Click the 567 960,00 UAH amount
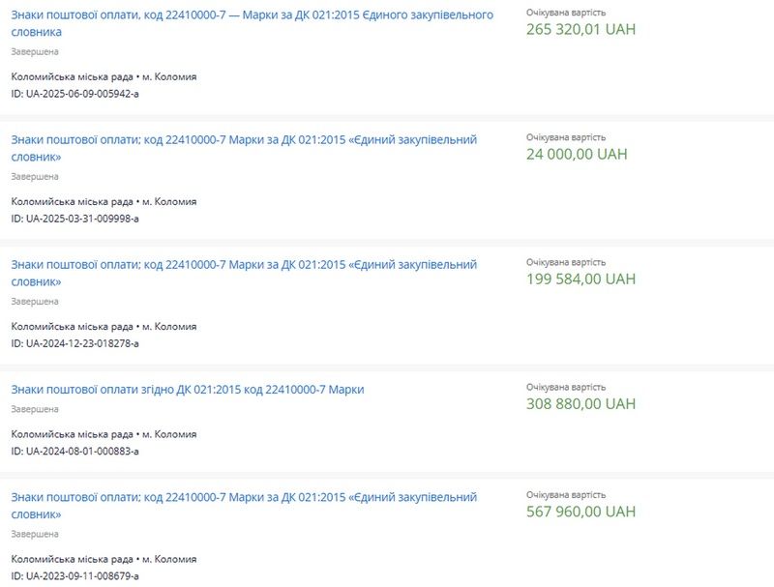 click(580, 511)
